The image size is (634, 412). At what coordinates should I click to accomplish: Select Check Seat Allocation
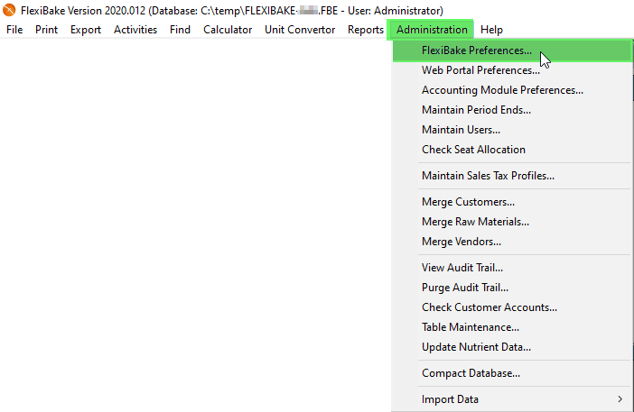coord(512,150)
